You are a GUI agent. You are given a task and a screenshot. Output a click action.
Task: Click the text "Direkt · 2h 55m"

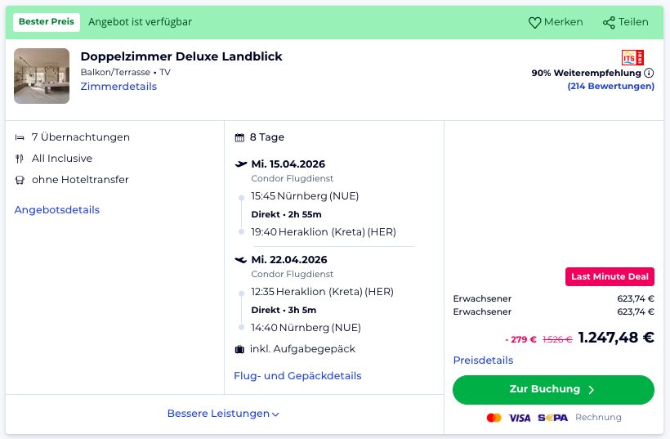coord(286,214)
